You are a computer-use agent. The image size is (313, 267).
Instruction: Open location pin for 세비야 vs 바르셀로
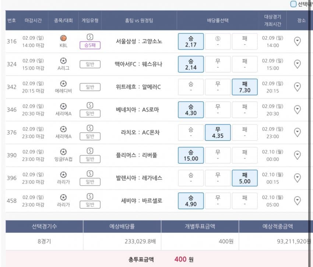click(298, 201)
